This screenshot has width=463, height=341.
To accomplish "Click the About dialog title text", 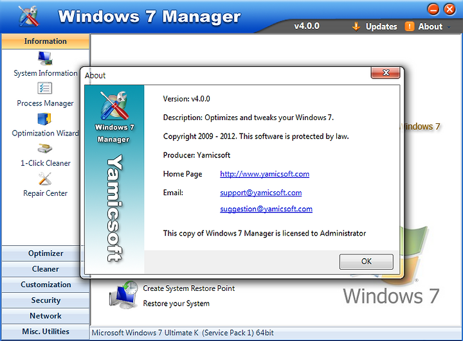I will (95, 76).
